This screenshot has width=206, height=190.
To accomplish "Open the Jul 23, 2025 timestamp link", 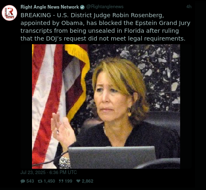I will click(48, 172).
